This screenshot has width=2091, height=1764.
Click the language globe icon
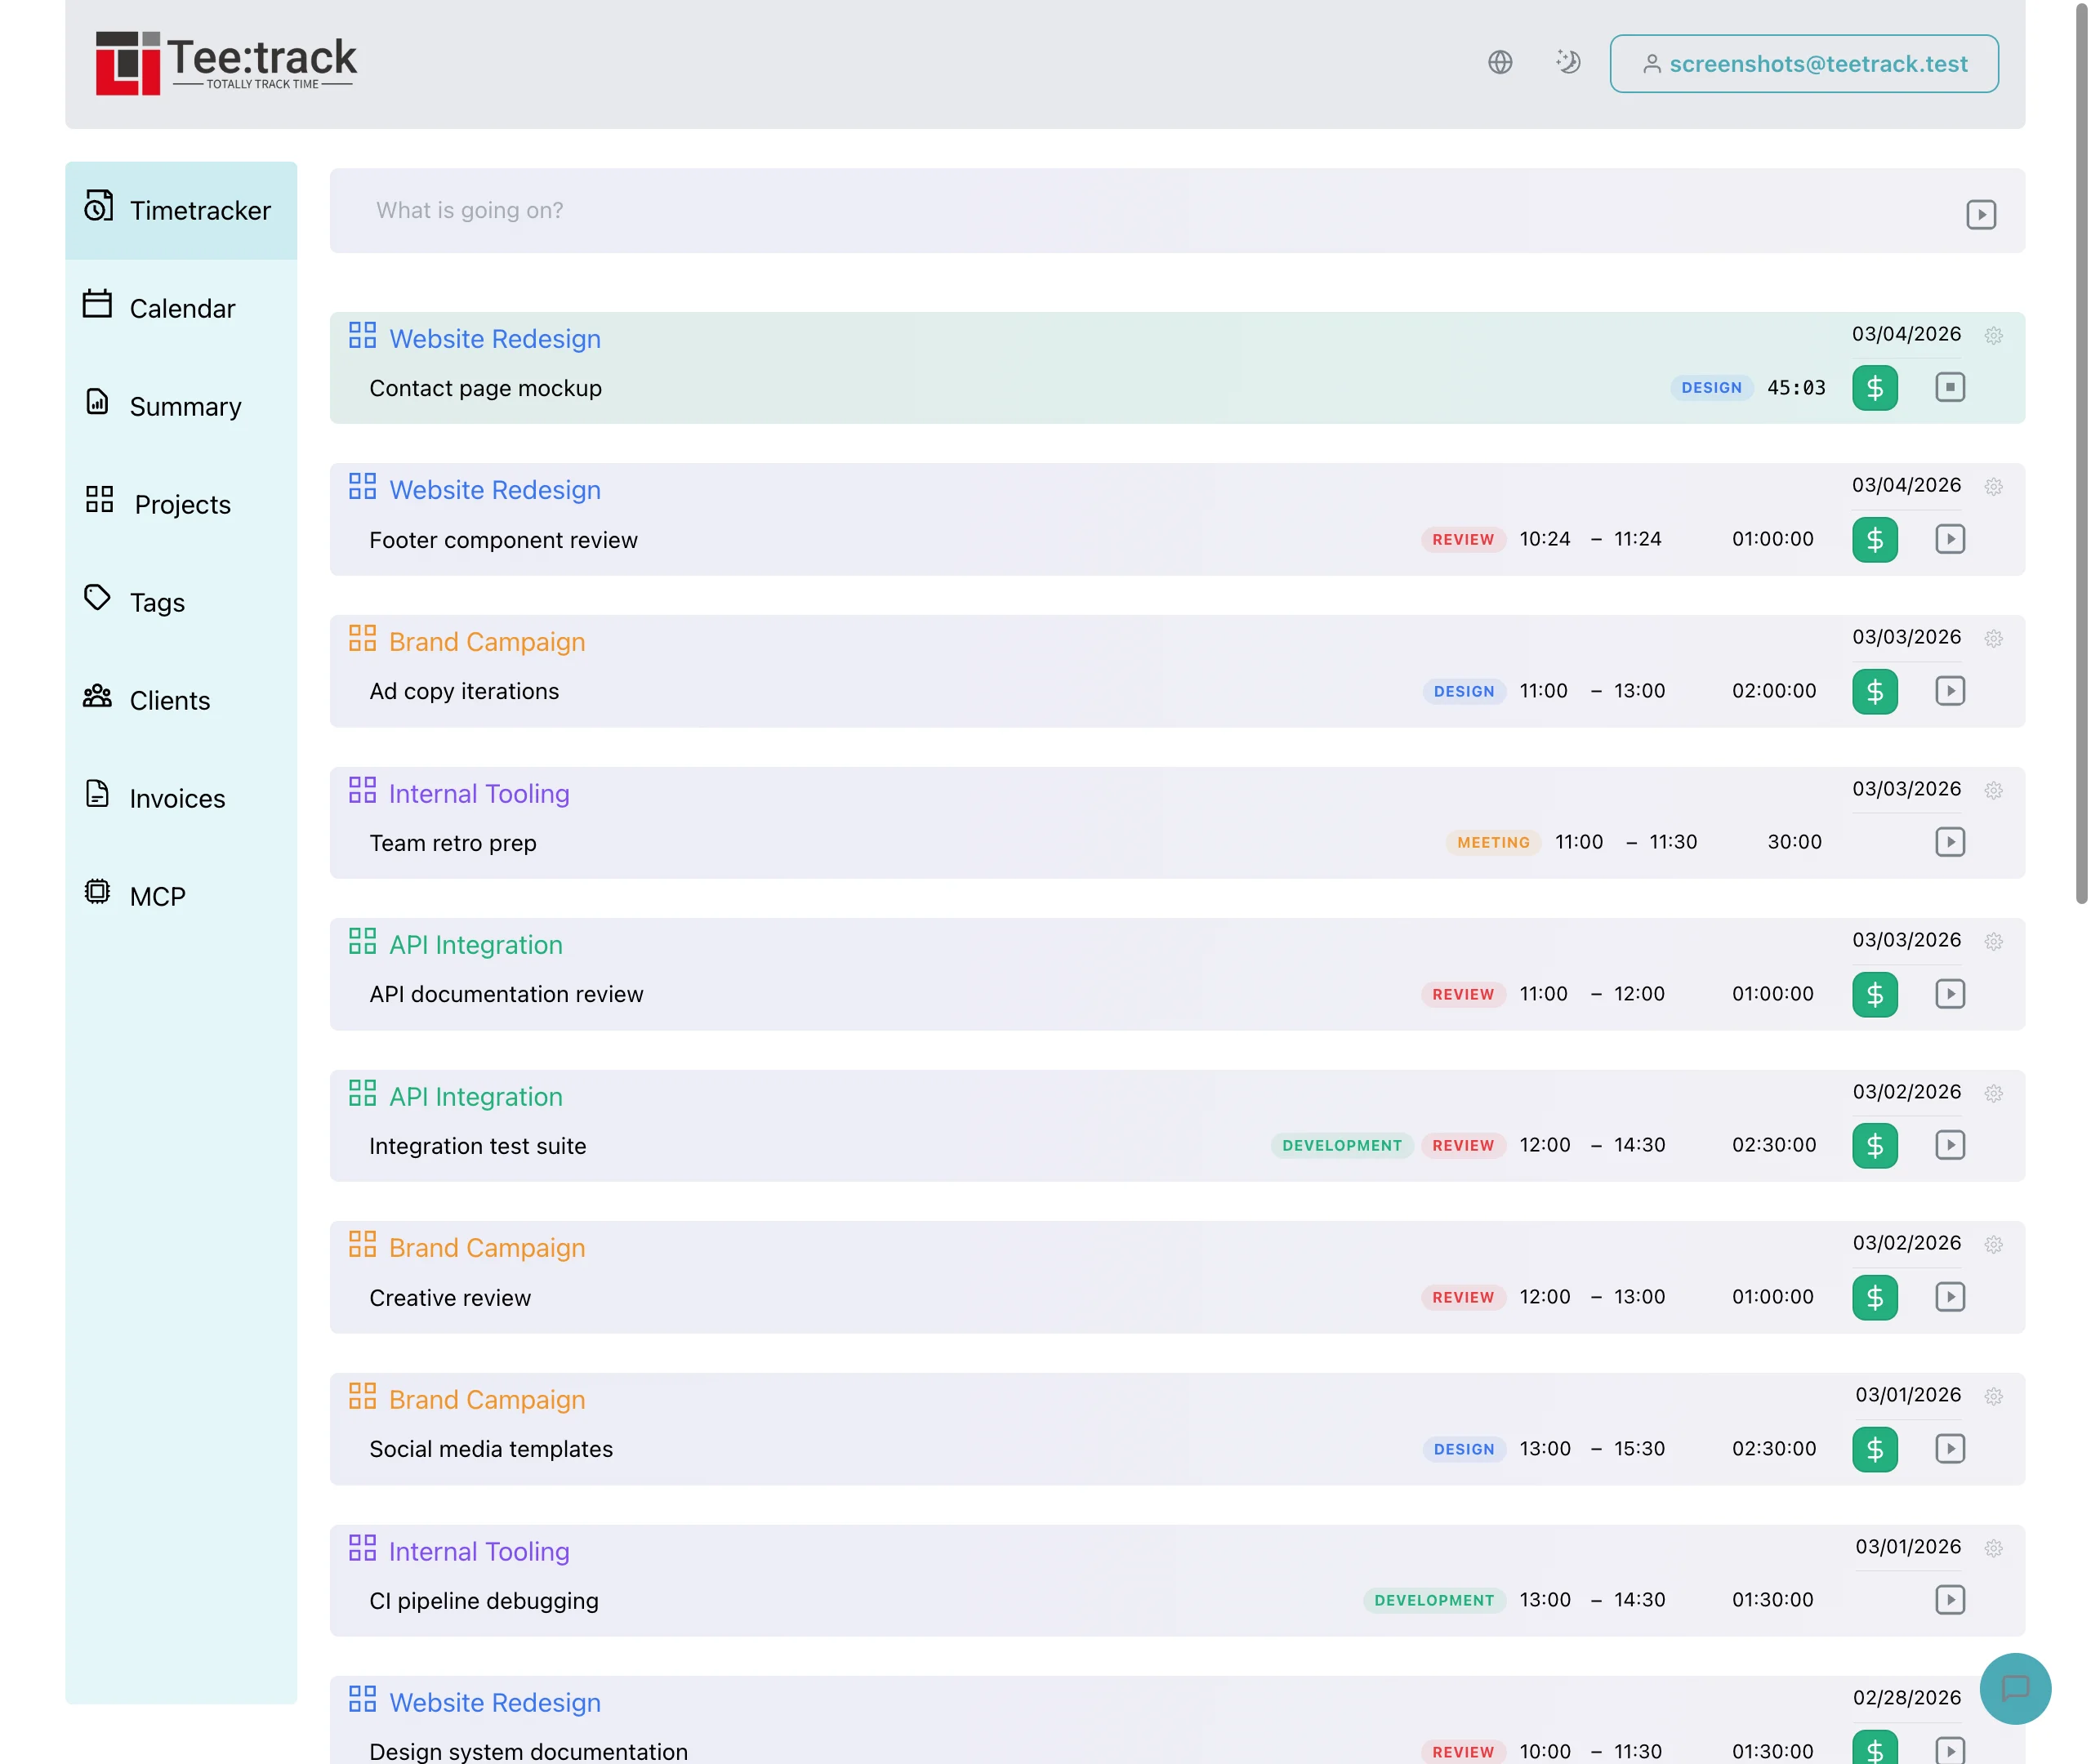click(x=1499, y=62)
